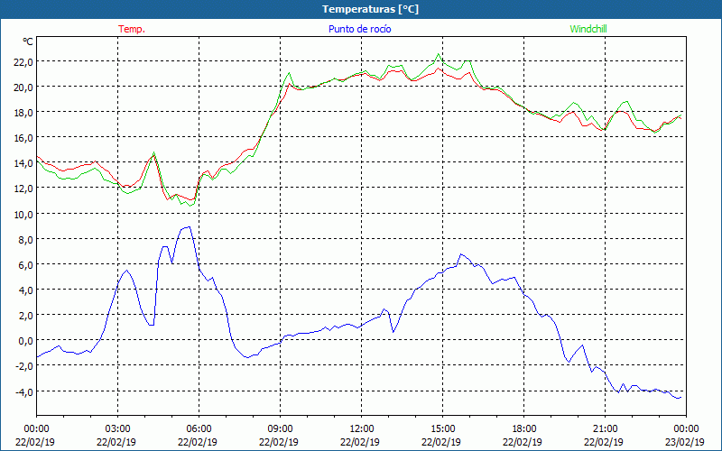Image resolution: width=722 pixels, height=451 pixels.
Task: Click the 22/02/19 date under 12:00
Action: click(360, 442)
